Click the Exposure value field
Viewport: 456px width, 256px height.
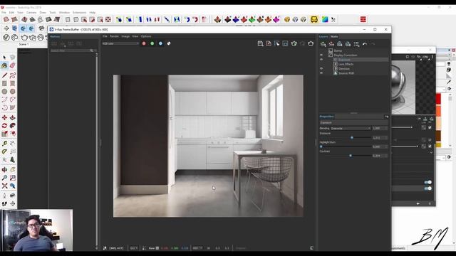click(380, 137)
